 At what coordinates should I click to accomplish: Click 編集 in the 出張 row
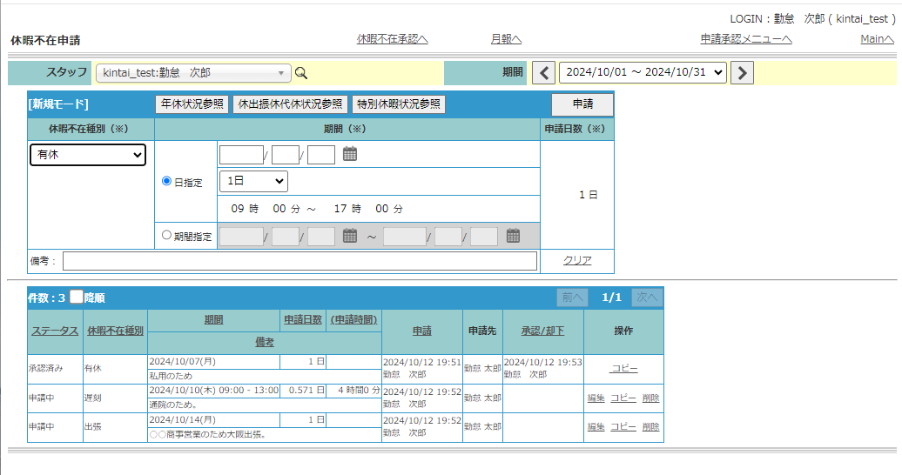click(x=596, y=426)
